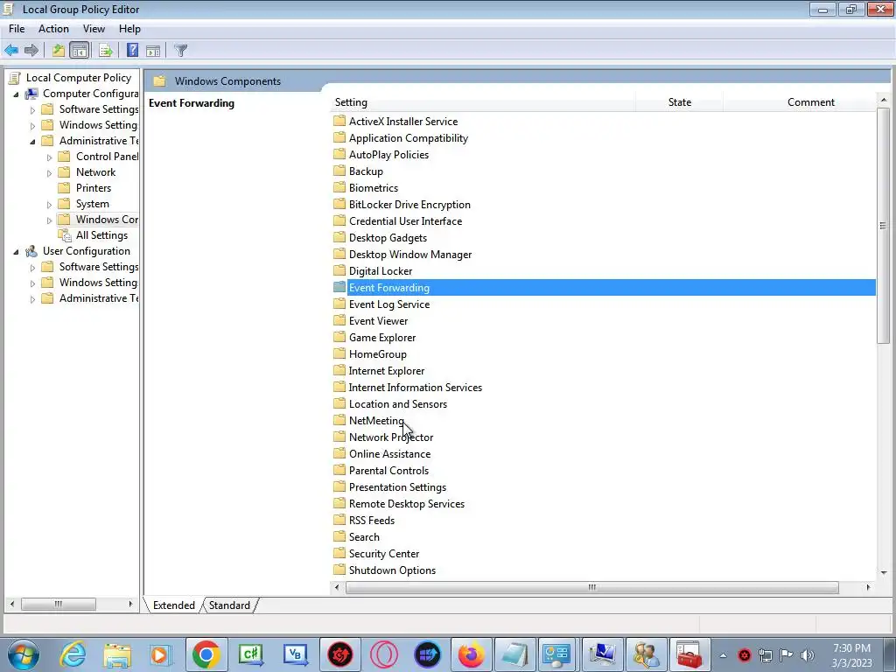This screenshot has height=672, width=896.
Task: Sort by the State column header
Action: [x=679, y=102]
